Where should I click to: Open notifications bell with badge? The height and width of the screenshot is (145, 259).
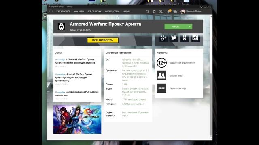pyautogui.click(x=169, y=11)
